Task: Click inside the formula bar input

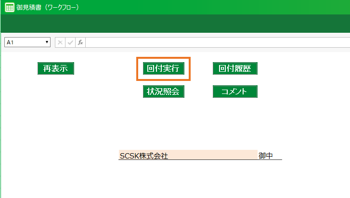Action: click(217, 42)
